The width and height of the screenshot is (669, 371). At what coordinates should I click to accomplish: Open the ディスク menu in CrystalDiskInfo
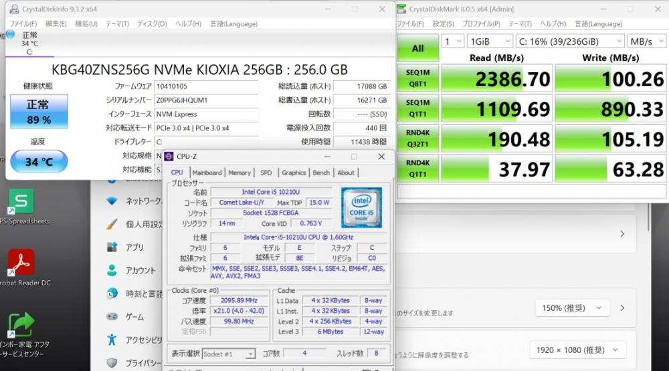(x=152, y=24)
